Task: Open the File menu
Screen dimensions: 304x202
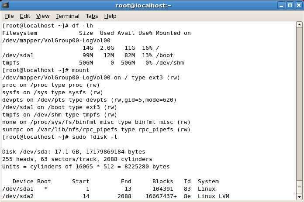Action: (x=9, y=16)
